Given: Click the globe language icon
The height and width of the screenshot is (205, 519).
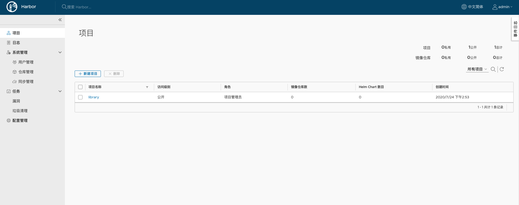Looking at the screenshot, I should [x=464, y=7].
